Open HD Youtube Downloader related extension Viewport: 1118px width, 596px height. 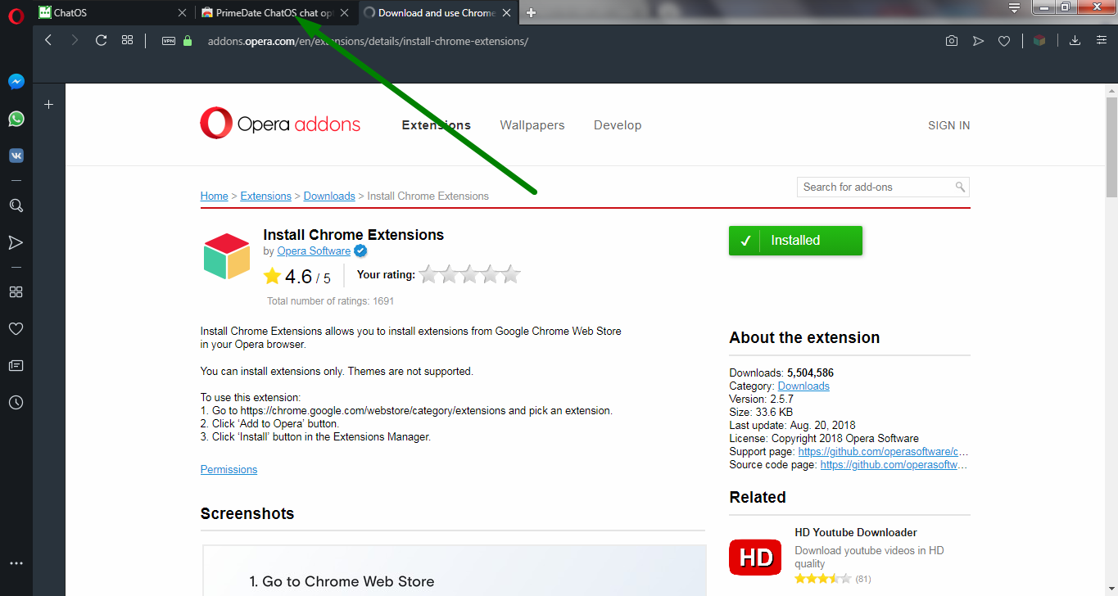855,533
